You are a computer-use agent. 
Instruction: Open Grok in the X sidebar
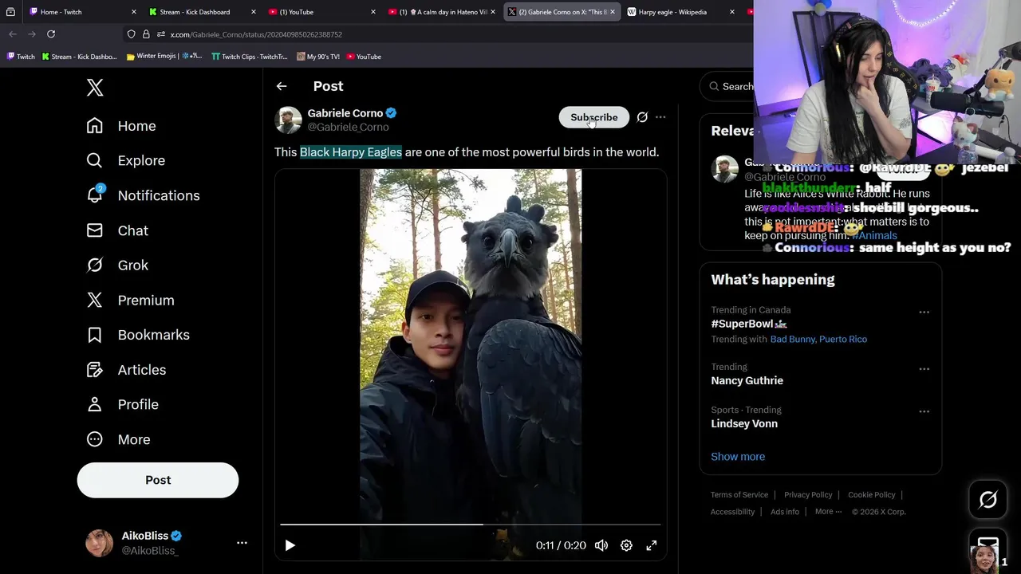pyautogui.click(x=117, y=265)
